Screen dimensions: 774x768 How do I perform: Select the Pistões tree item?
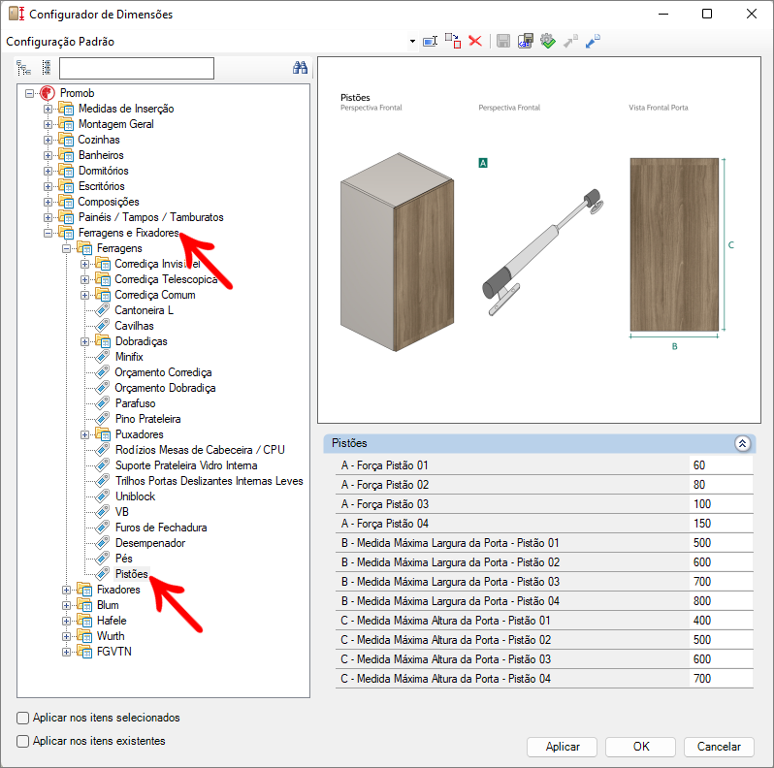tap(131, 573)
